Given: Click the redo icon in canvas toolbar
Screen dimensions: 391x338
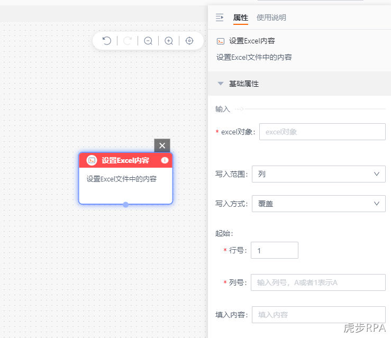Looking at the screenshot, I should coord(128,41).
